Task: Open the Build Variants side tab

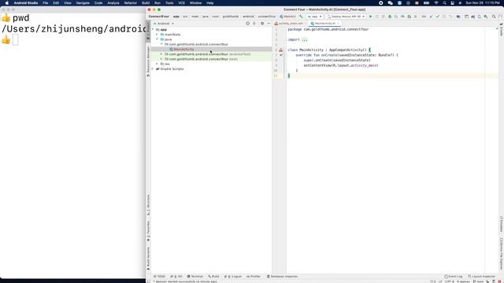Action: 148,258
